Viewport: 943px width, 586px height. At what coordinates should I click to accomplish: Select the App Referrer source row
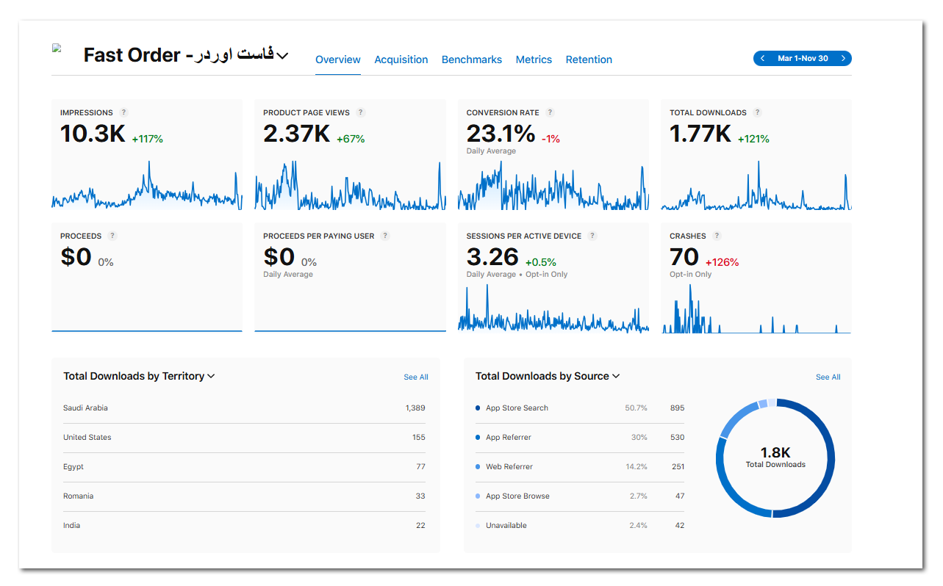pyautogui.click(x=580, y=438)
